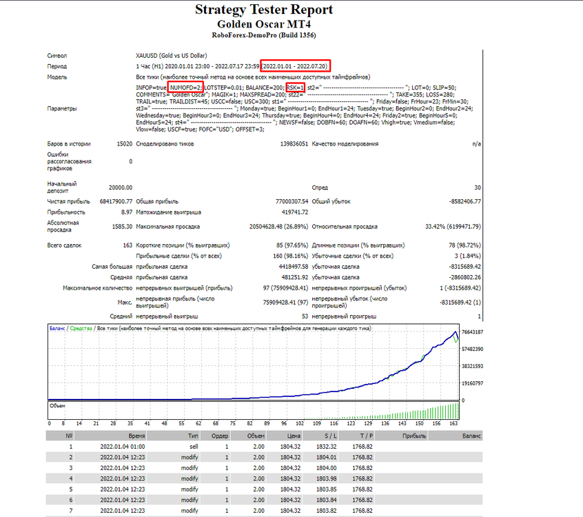This screenshot has height=517, width=583.
Task: Click chart axis value '19160797'
Action: pos(473,383)
